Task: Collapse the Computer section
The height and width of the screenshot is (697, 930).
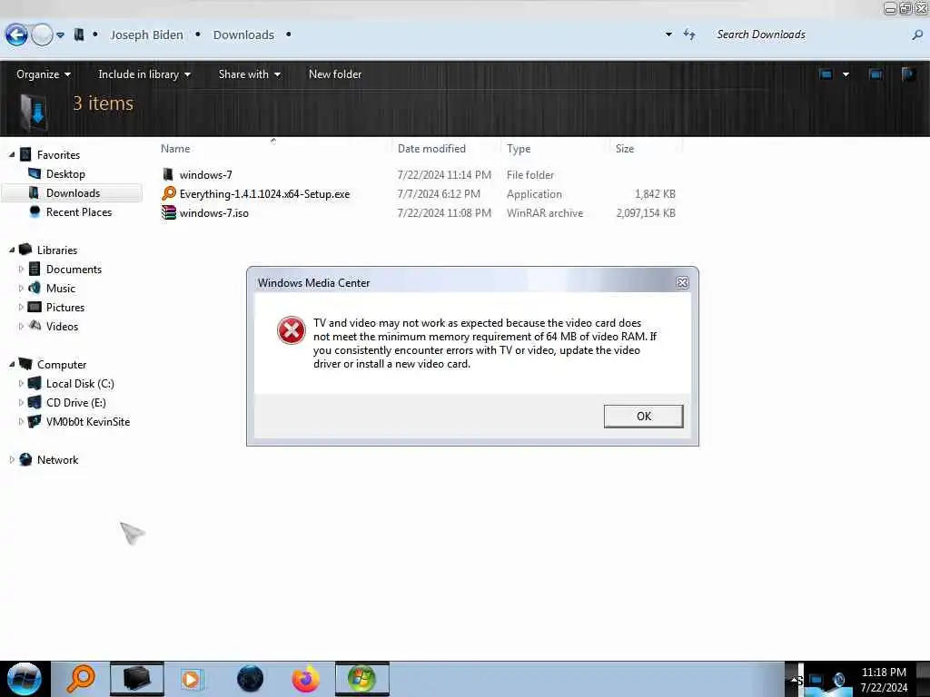Action: (x=12, y=365)
